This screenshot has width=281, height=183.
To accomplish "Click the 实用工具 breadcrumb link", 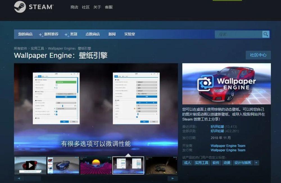I will [x=37, y=48].
